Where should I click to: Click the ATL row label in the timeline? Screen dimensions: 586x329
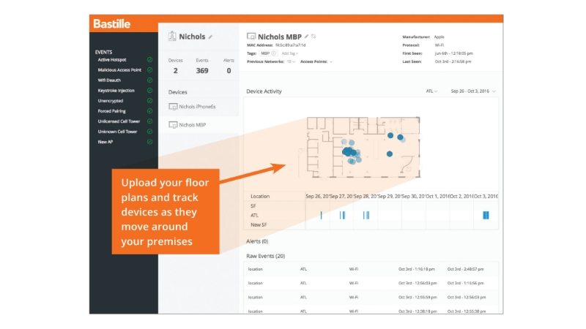pos(254,215)
